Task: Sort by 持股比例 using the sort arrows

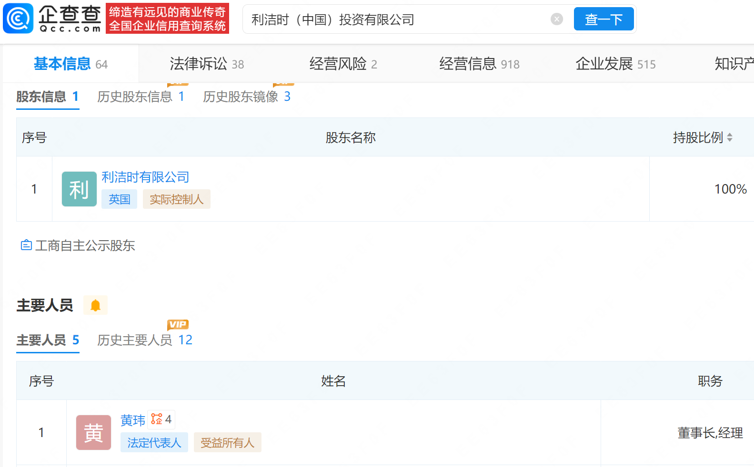Action: click(730, 138)
